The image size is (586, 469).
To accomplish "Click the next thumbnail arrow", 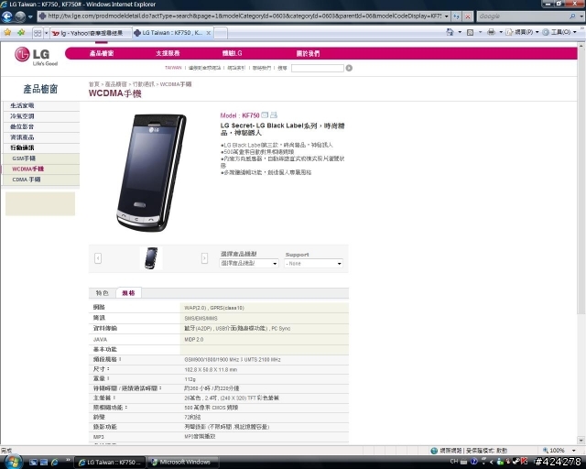I will click(204, 258).
